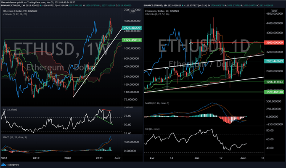The height and width of the screenshot is (168, 286).
Task: Click the 'Ethereum / Dollar, 1D, BINANCE' legend title
Action: [162, 11]
